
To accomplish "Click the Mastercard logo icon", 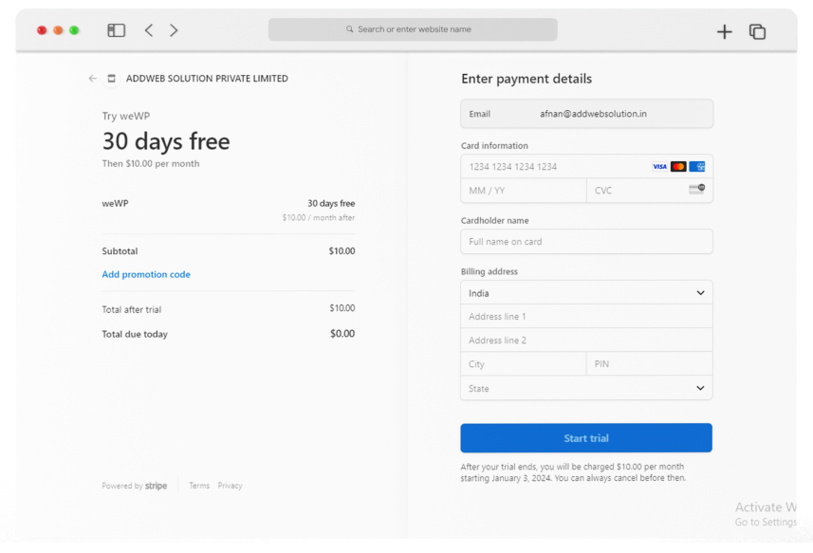I will (678, 167).
